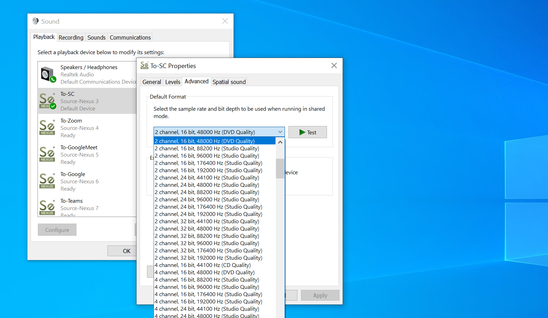Choose 2 channel, 24 bit, 44100 Hz option
548x318 pixels.
215,177
